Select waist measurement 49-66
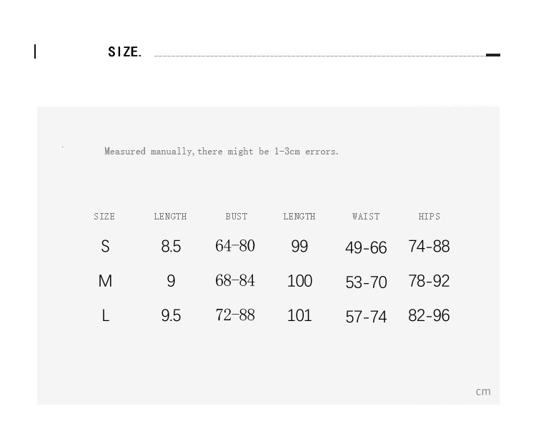This screenshot has height=439, width=536. 366,248
